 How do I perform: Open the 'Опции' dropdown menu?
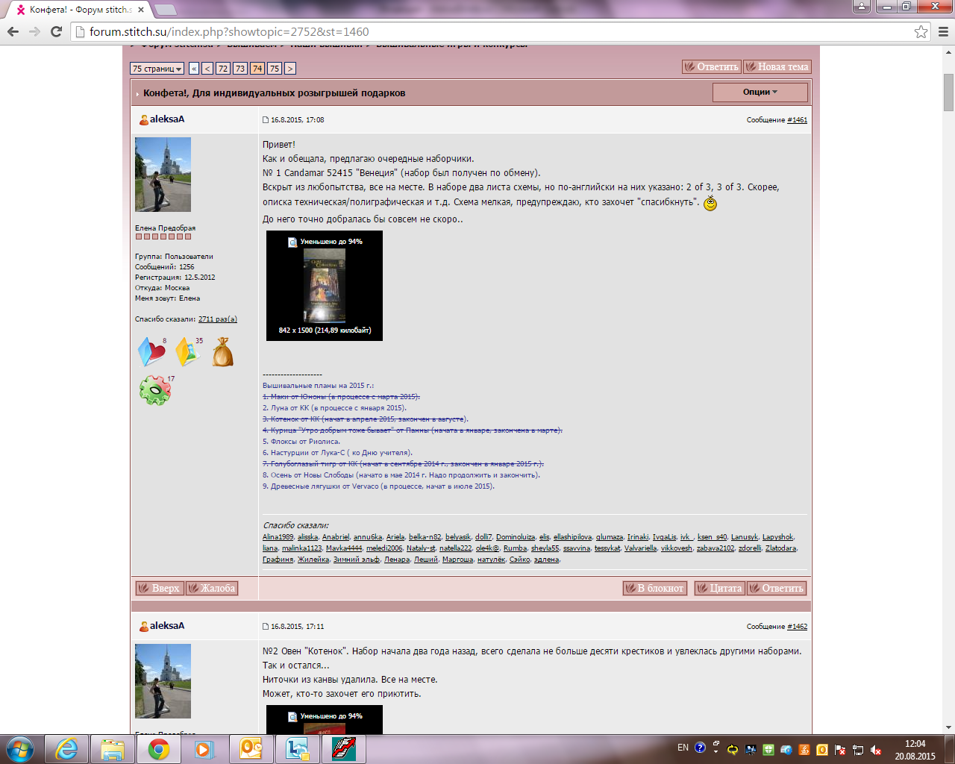tap(760, 93)
